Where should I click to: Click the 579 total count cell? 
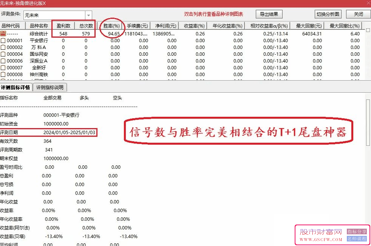click(86, 34)
